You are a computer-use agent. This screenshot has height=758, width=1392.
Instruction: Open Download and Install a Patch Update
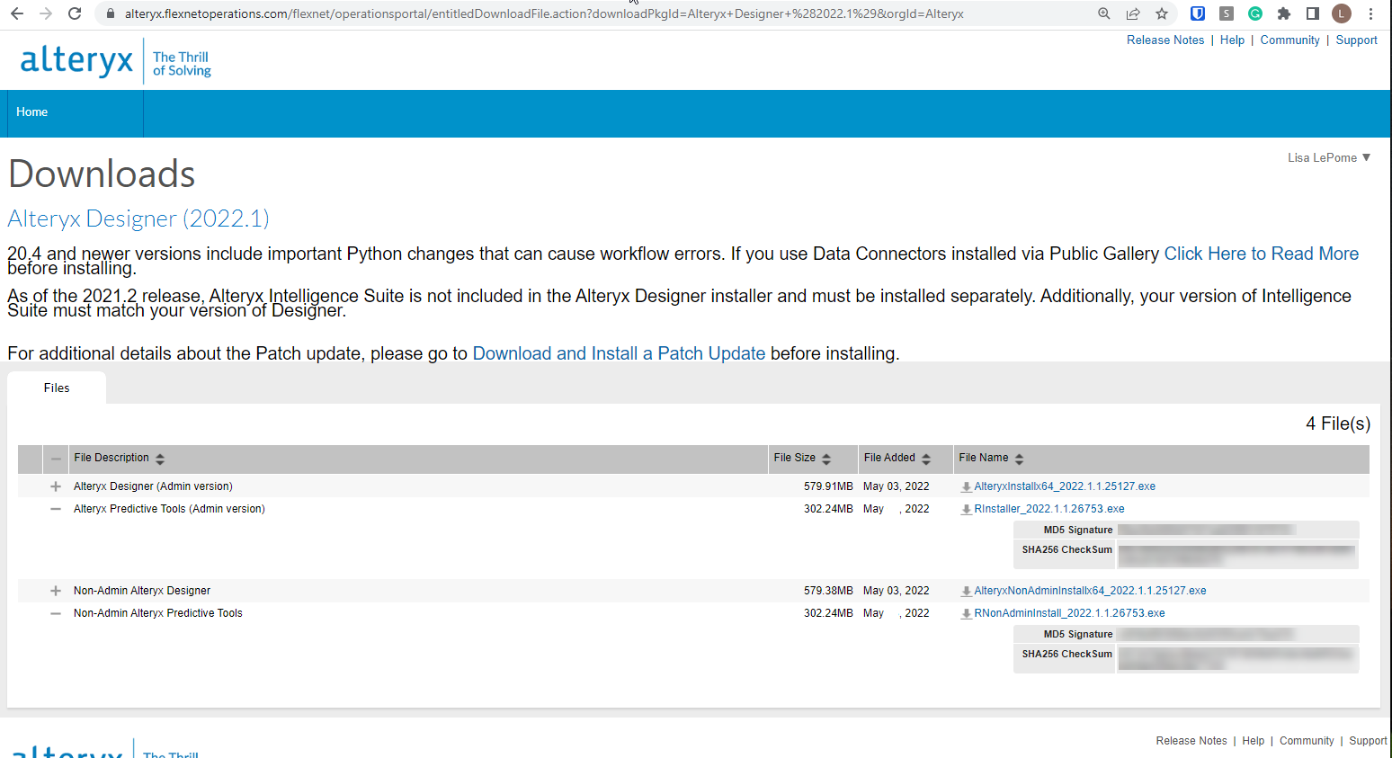(619, 352)
